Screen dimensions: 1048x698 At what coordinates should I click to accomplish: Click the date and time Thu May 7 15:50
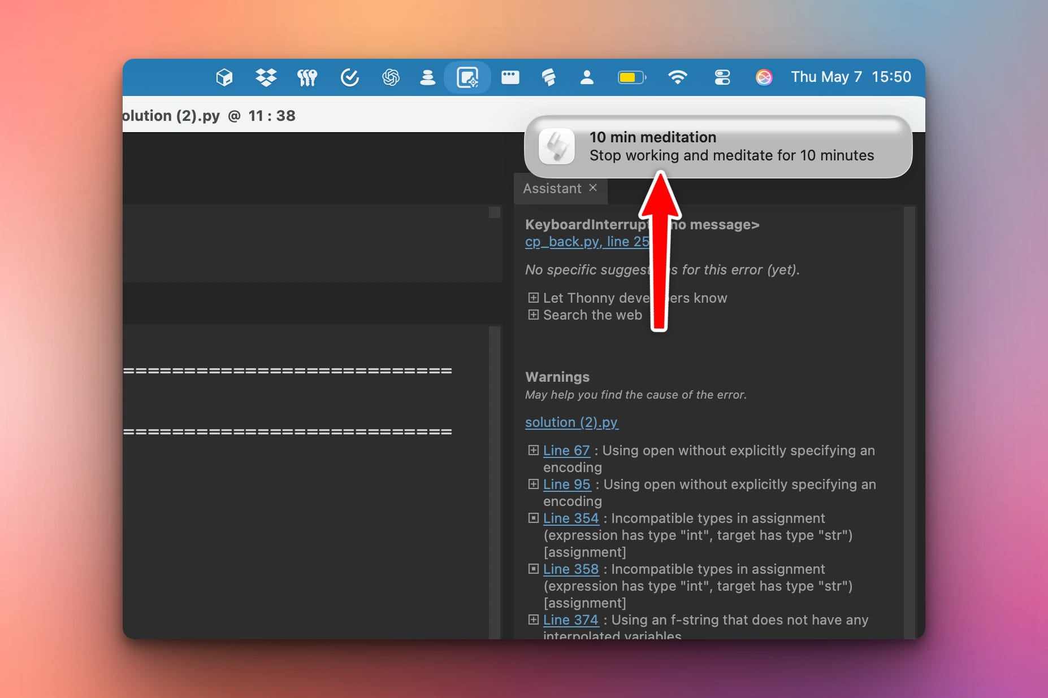click(851, 77)
